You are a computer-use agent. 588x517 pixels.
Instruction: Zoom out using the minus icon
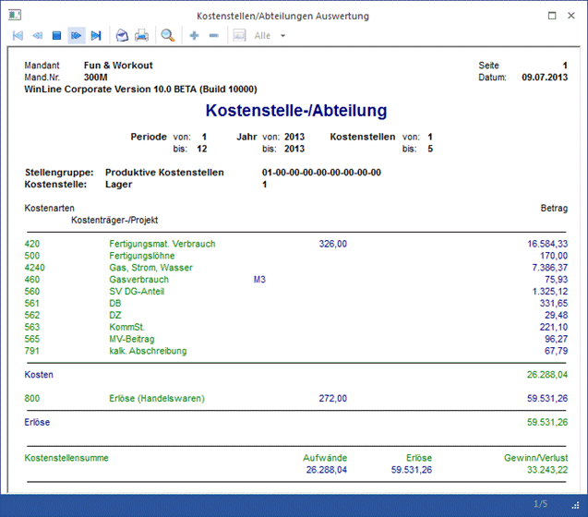[214, 35]
